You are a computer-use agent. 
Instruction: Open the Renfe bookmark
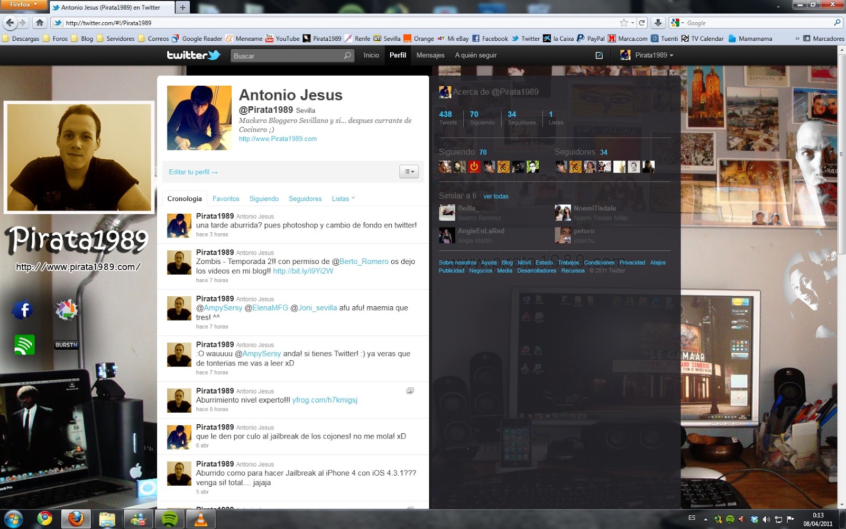[357, 39]
